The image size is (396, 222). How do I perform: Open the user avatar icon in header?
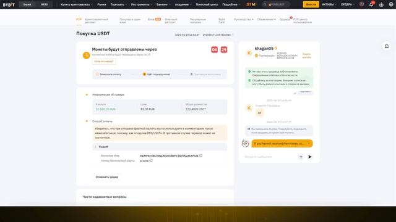361,4
